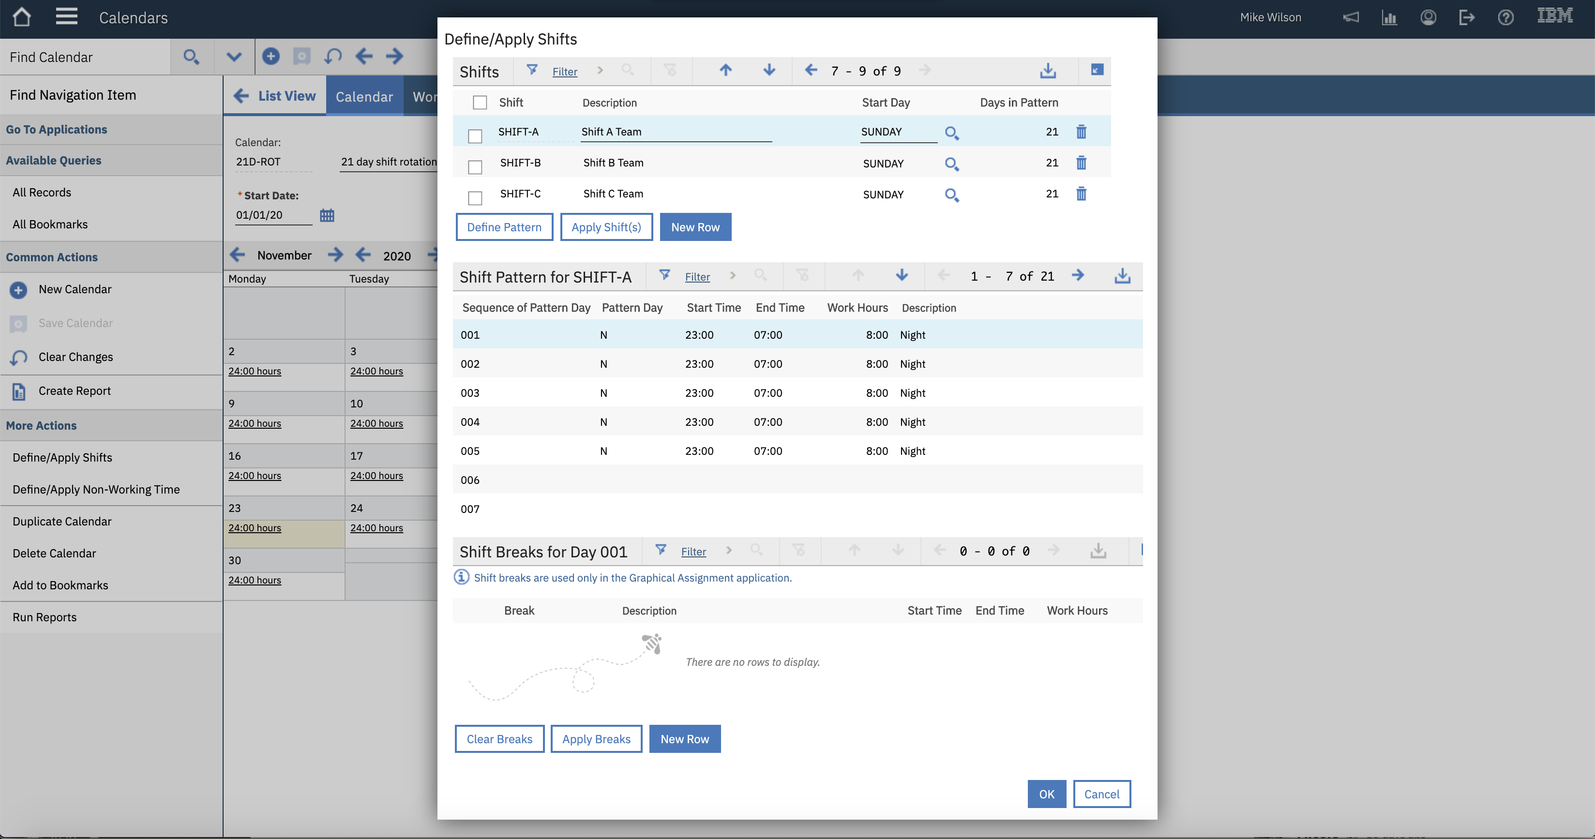This screenshot has width=1595, height=839.
Task: Check the SHIFT-A row checkbox
Action: coord(475,136)
